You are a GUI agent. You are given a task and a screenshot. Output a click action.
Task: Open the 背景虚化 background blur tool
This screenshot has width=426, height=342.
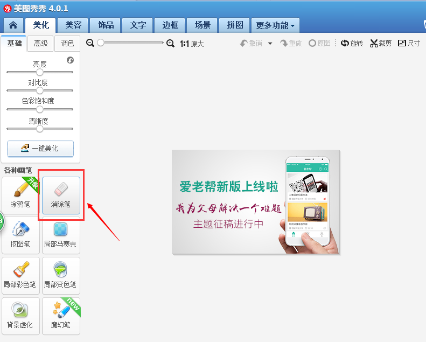(21, 315)
